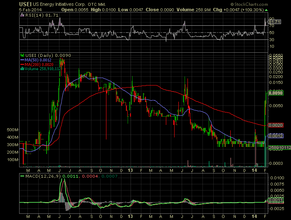Click the 0.0050 price axis label

(x=276, y=106)
